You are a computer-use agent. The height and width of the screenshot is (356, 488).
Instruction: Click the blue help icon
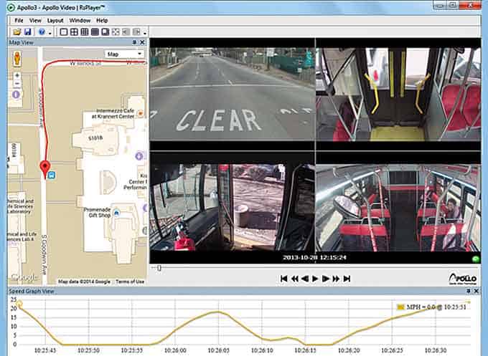coord(41,32)
